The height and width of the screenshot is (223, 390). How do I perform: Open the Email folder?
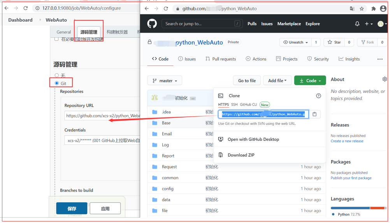167,134
